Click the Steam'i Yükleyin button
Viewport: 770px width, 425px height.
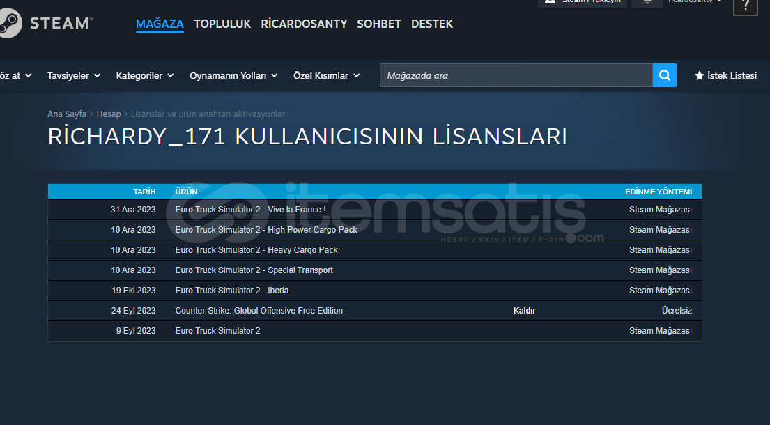[583, 2]
